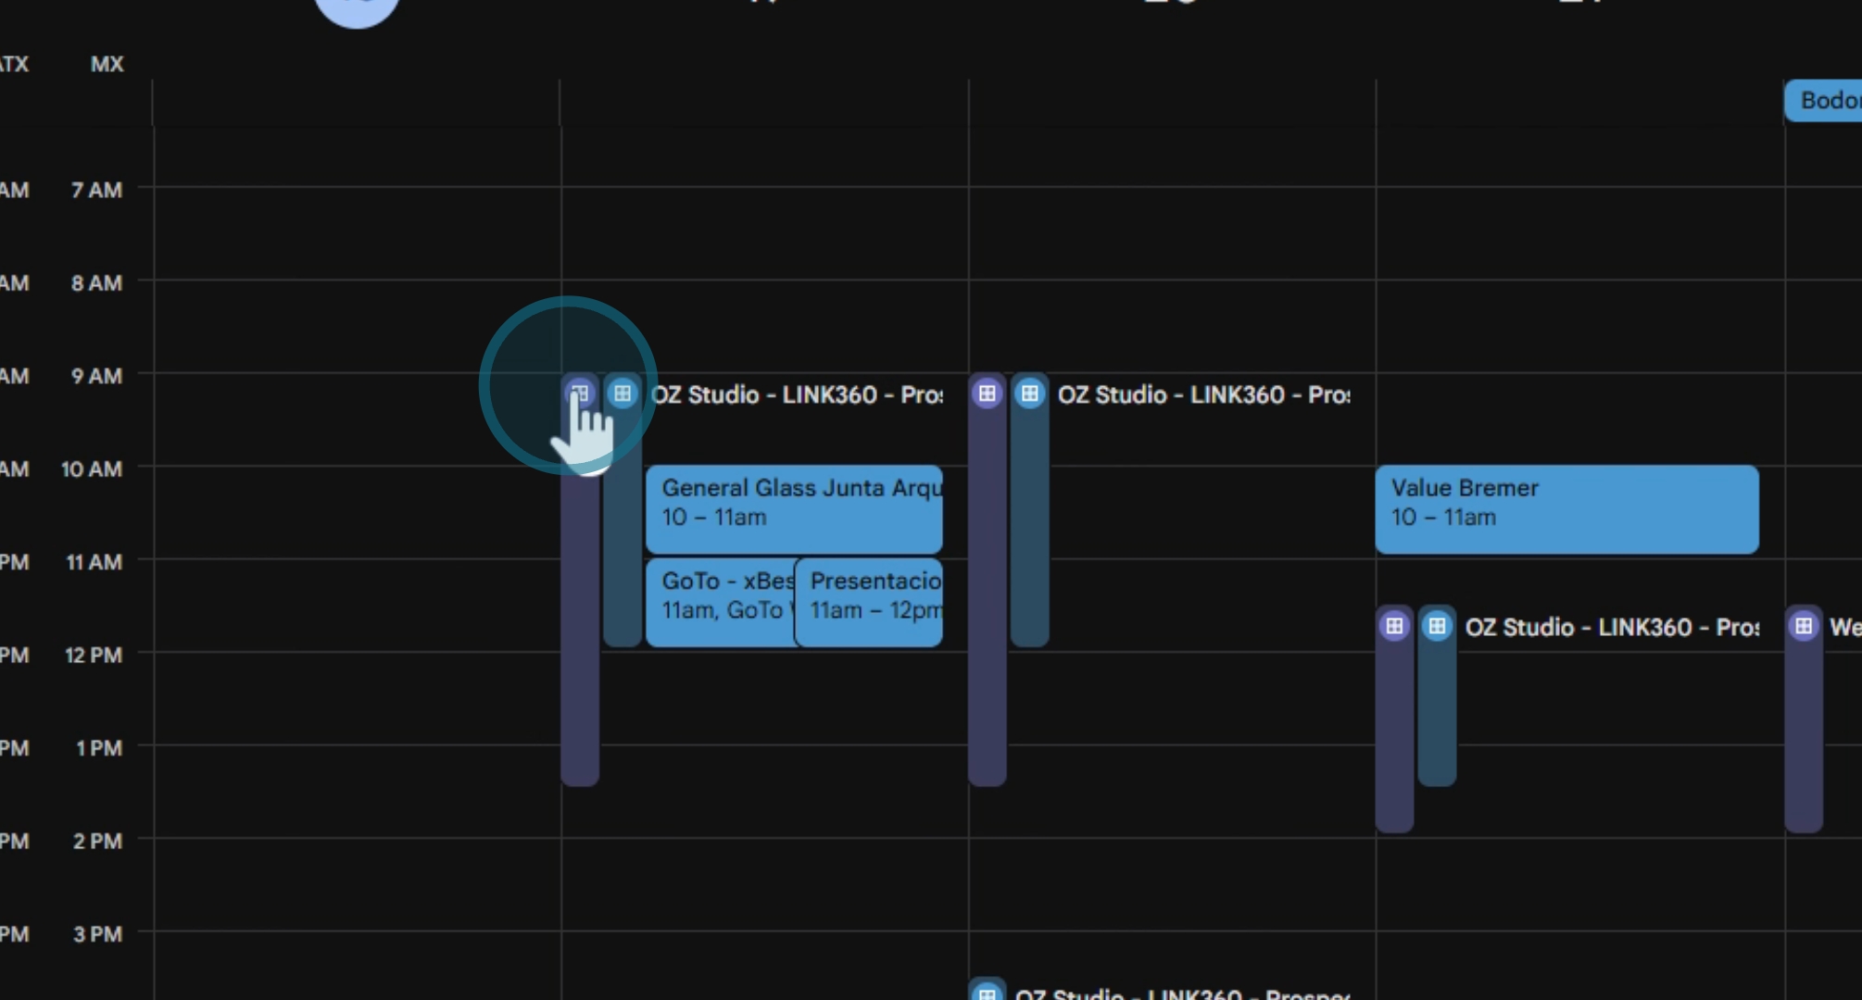Click blue grid icon below the Value Bremer event

[1437, 626]
